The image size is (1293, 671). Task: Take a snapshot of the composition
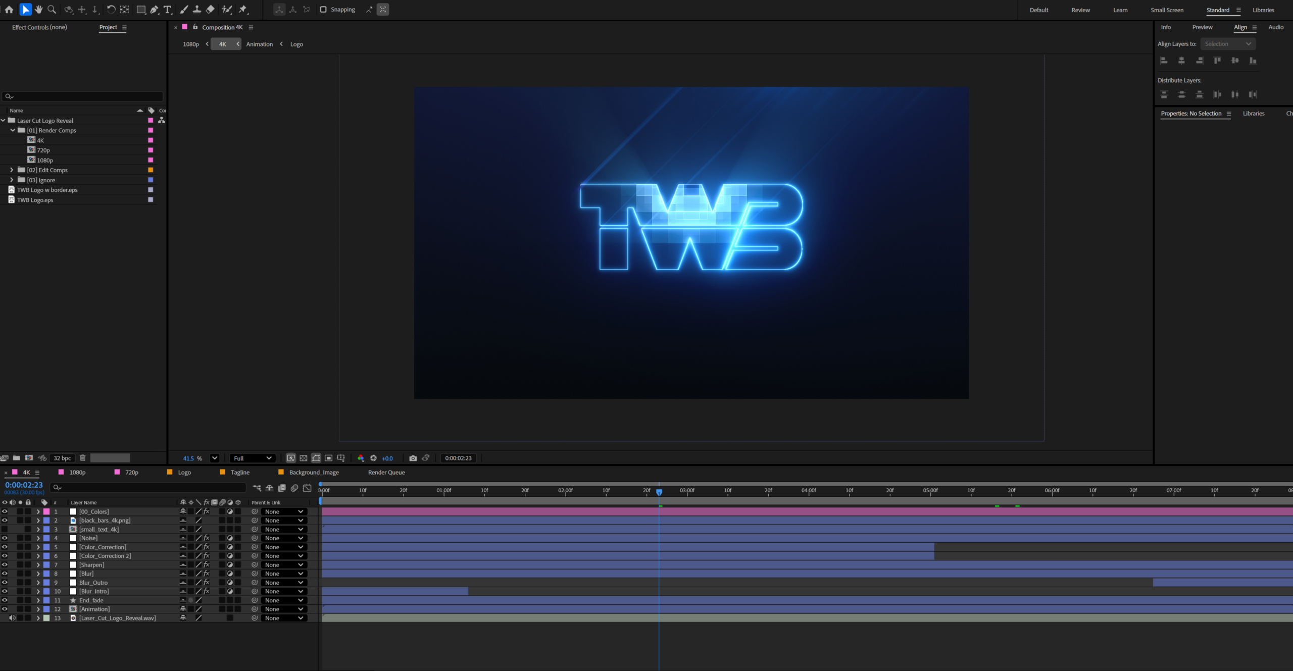[x=413, y=458]
